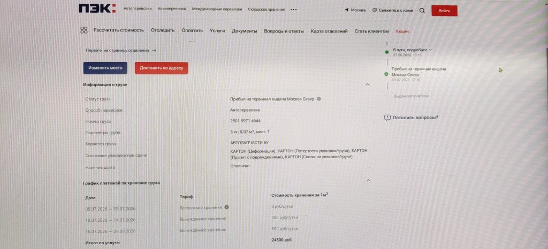Open Оплатить page
548x249 pixels.
click(192, 30)
